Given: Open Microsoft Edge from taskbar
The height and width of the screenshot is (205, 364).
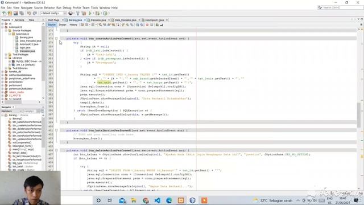Looking at the screenshot, I should coord(169,200).
